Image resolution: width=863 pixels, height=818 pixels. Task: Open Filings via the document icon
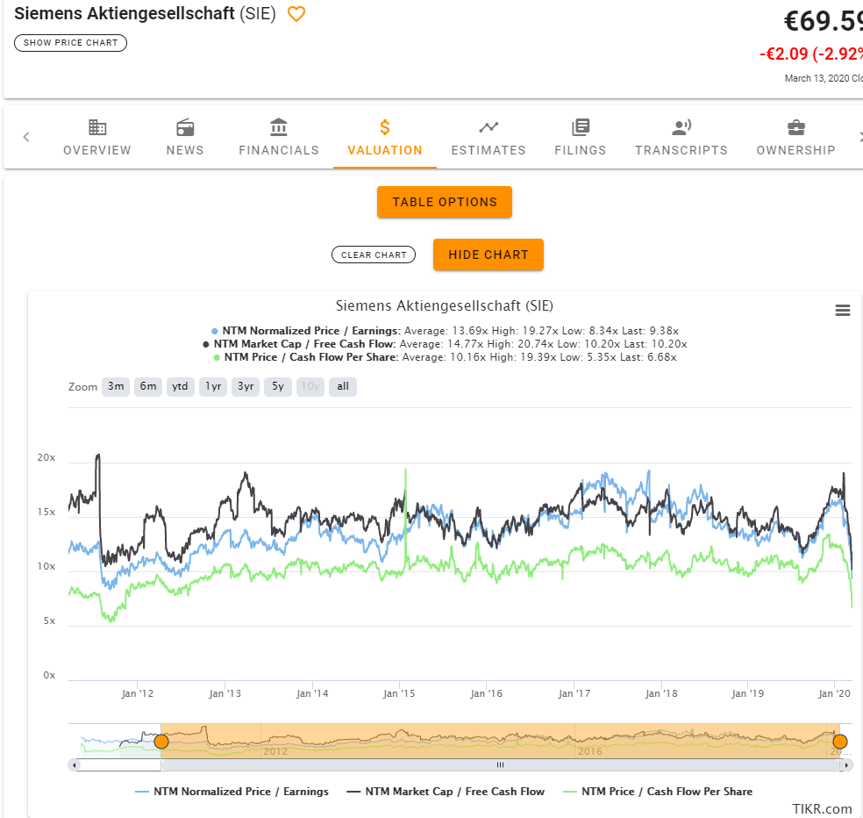(580, 126)
